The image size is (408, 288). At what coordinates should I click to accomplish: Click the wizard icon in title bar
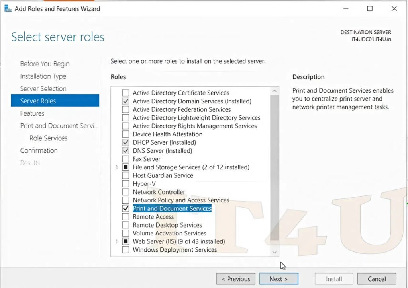tap(8, 9)
